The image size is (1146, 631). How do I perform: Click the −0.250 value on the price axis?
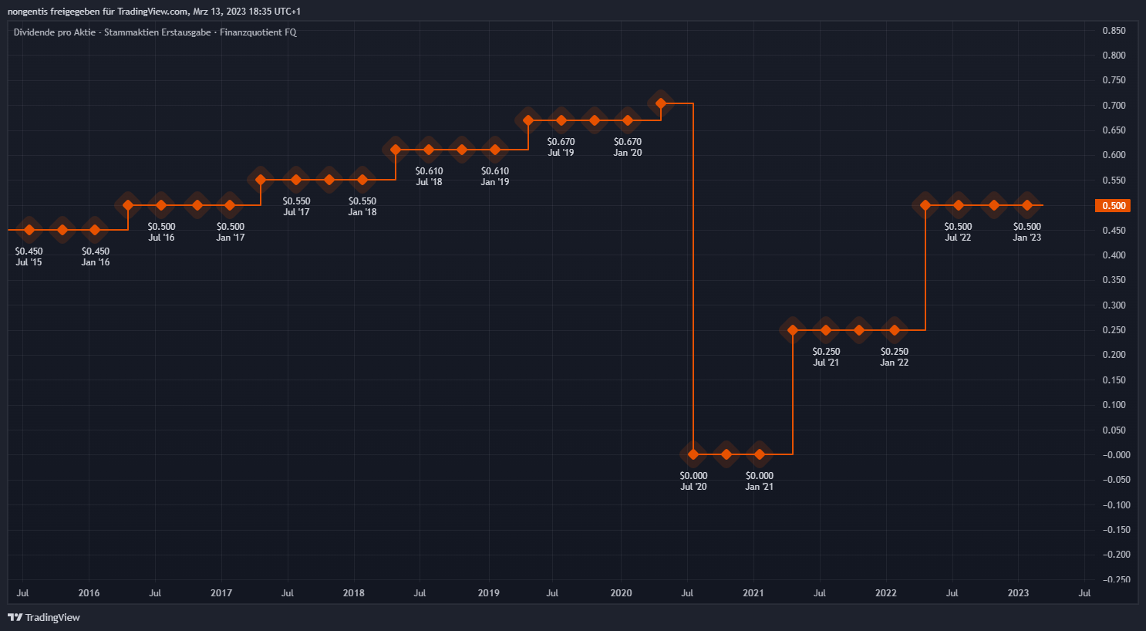[x=1114, y=579]
